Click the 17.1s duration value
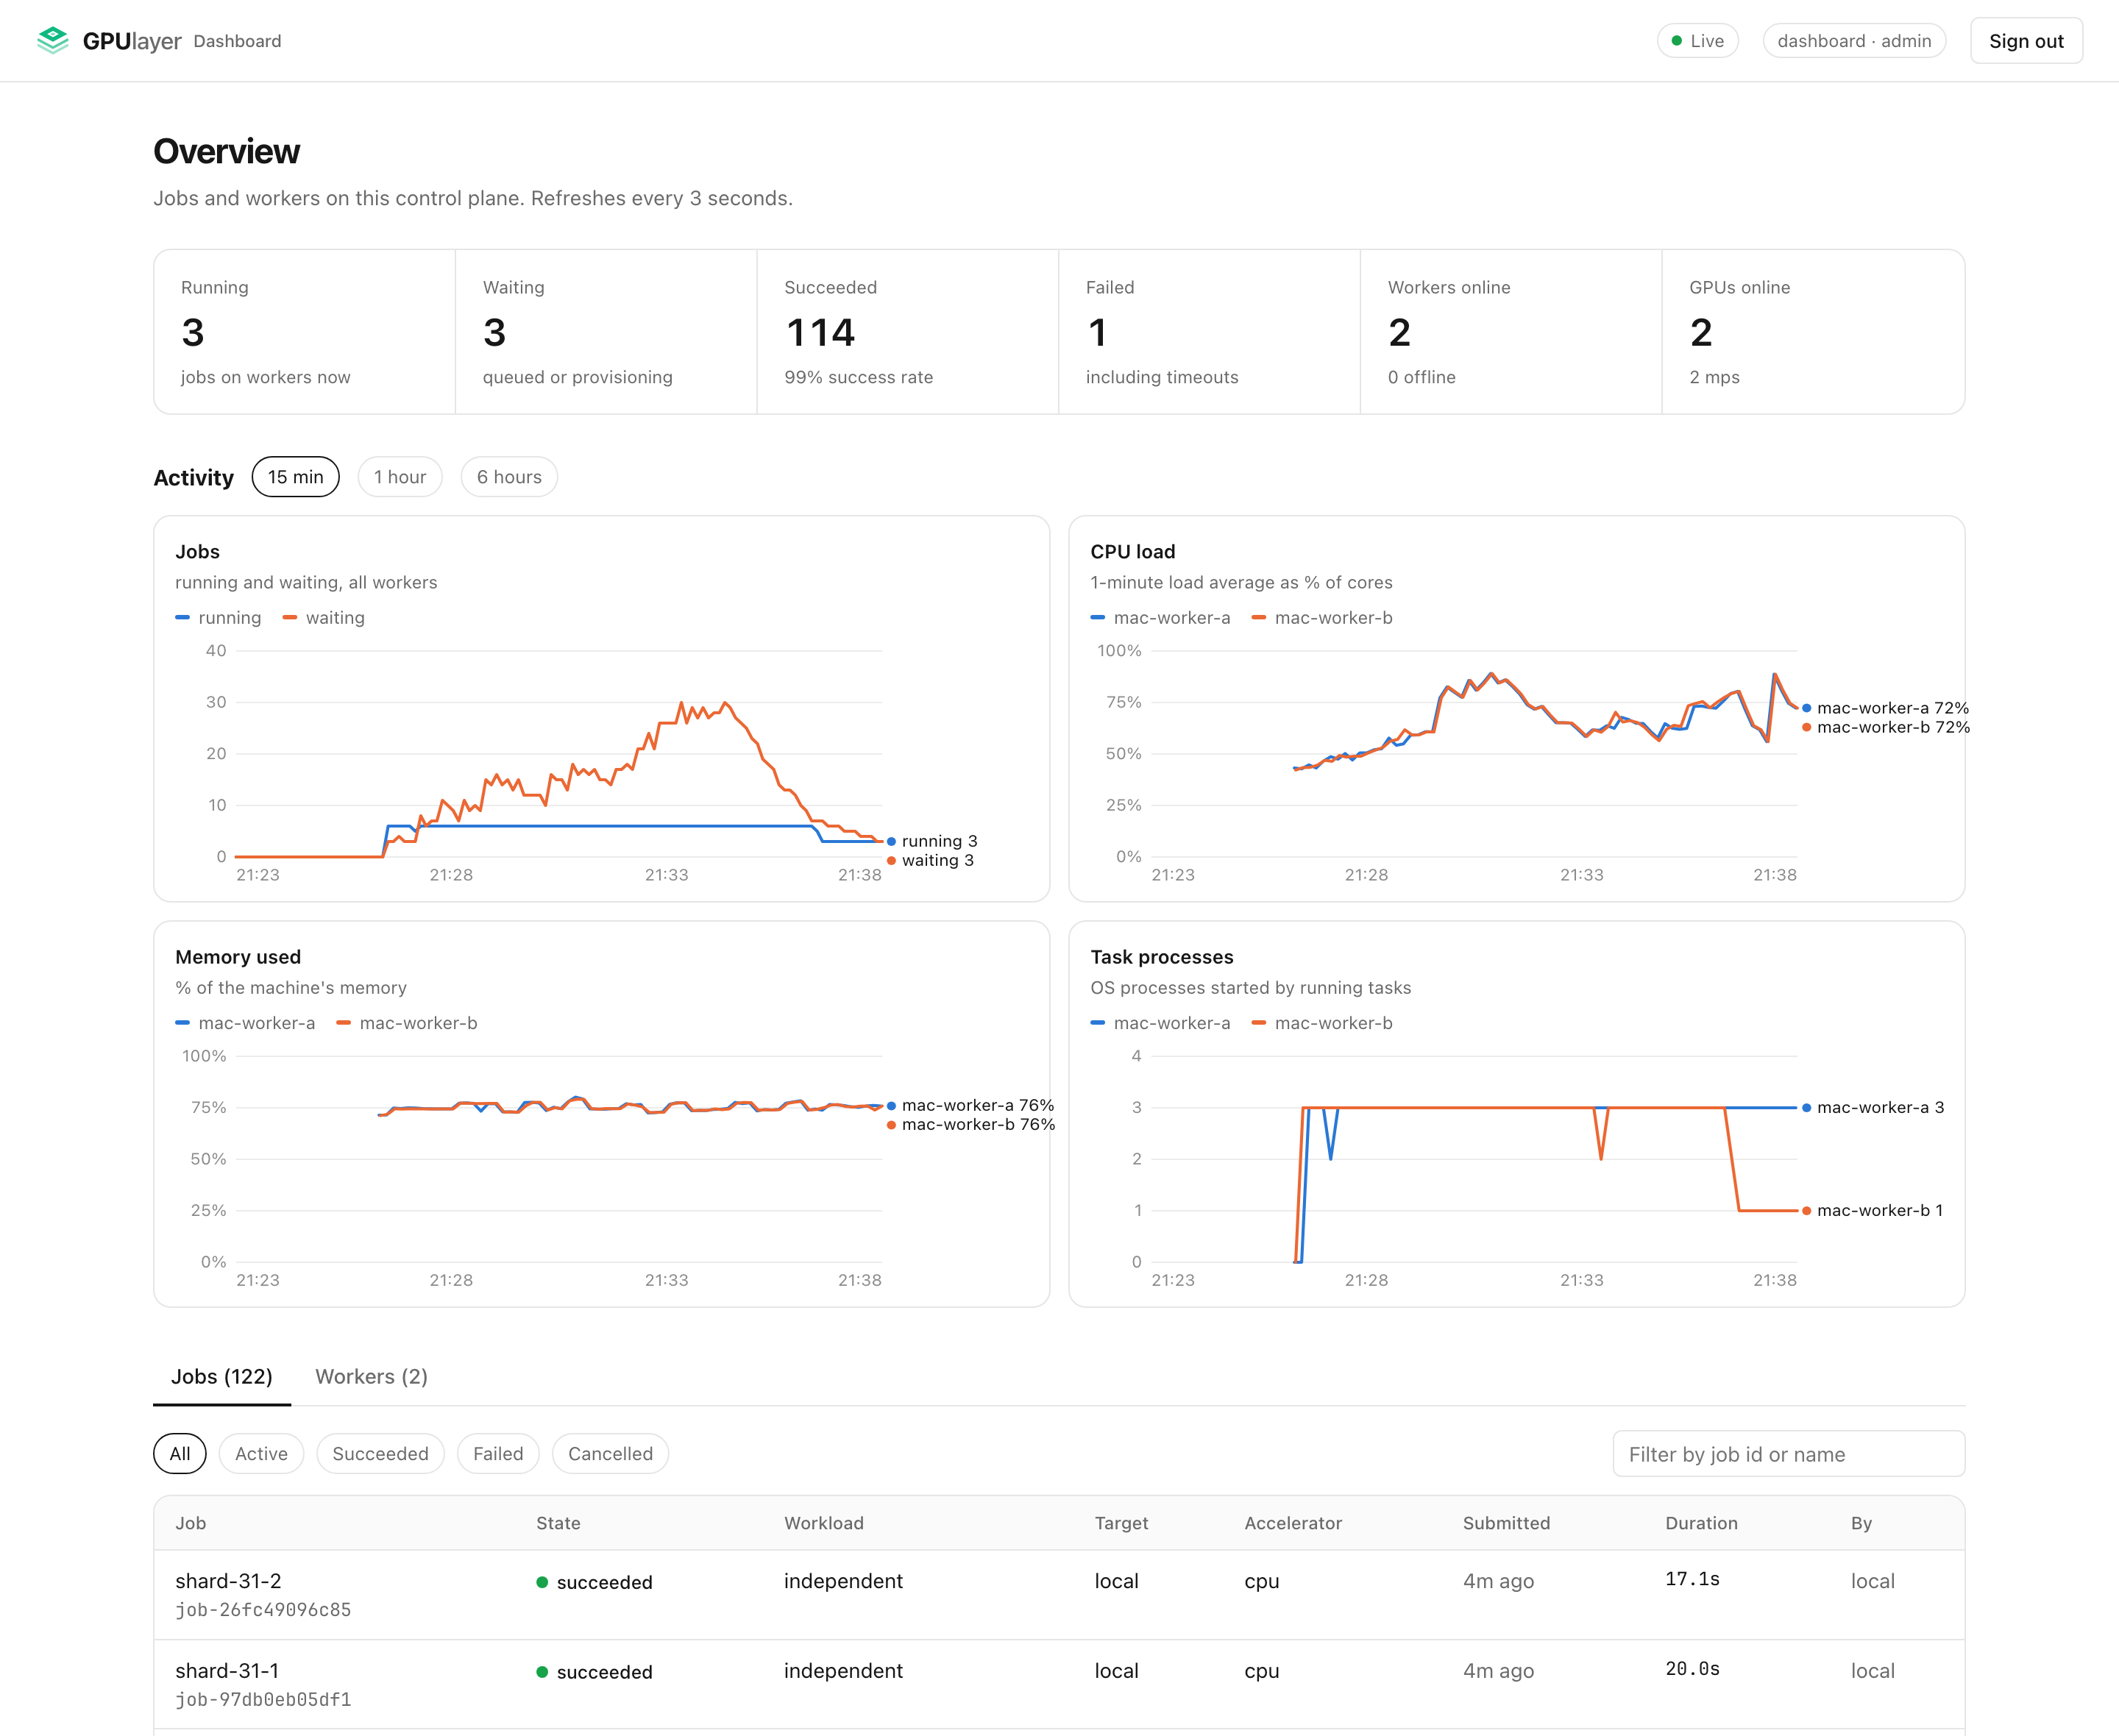This screenshot has height=1736, width=2119. point(1692,1579)
